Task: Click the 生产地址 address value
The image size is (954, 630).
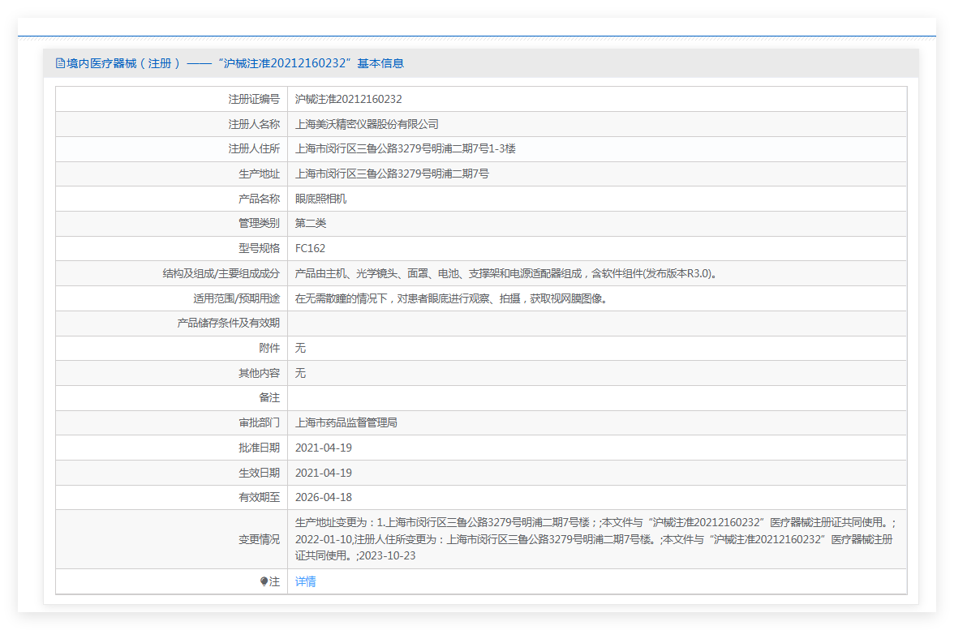Action: (x=392, y=174)
